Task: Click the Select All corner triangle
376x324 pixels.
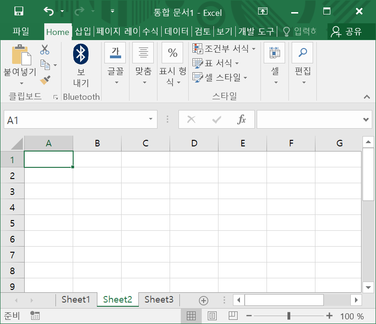Action: 17,144
